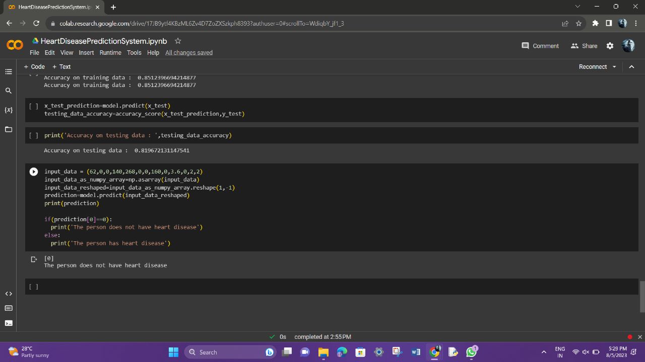645x362 pixels.
Task: Open the File menu
Action: (x=34, y=53)
